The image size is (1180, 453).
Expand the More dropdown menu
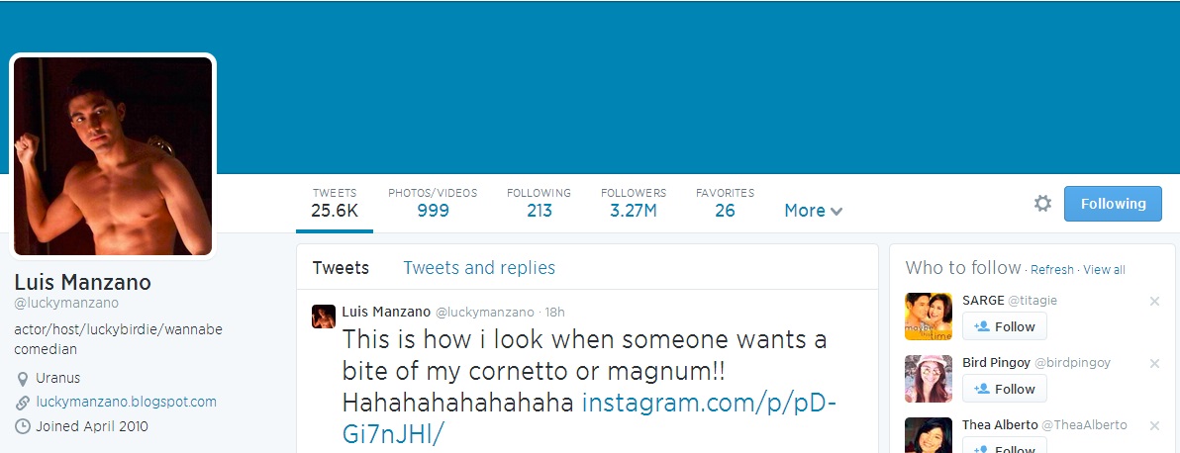pos(814,211)
